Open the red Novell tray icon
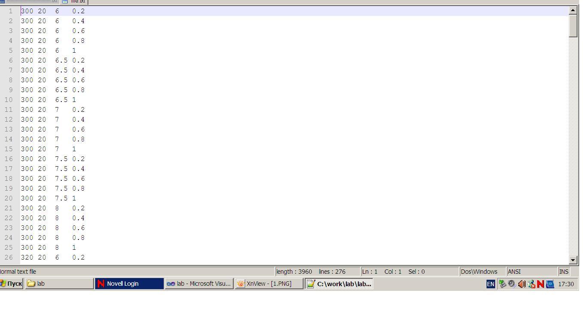The width and height of the screenshot is (583, 329). pos(541,284)
